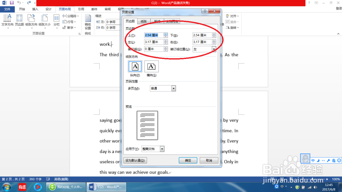Select the Document Grid tab in dialog
This screenshot has width=342, height=192.
[172, 22]
